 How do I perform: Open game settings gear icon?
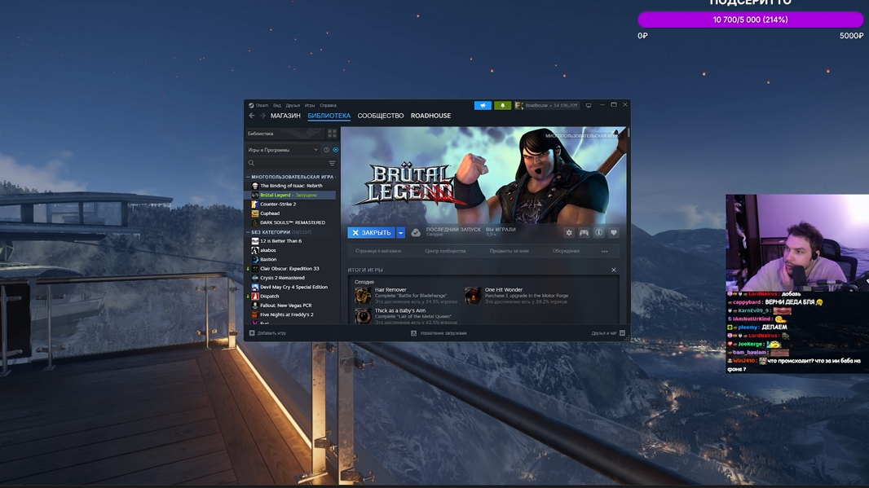(x=569, y=233)
